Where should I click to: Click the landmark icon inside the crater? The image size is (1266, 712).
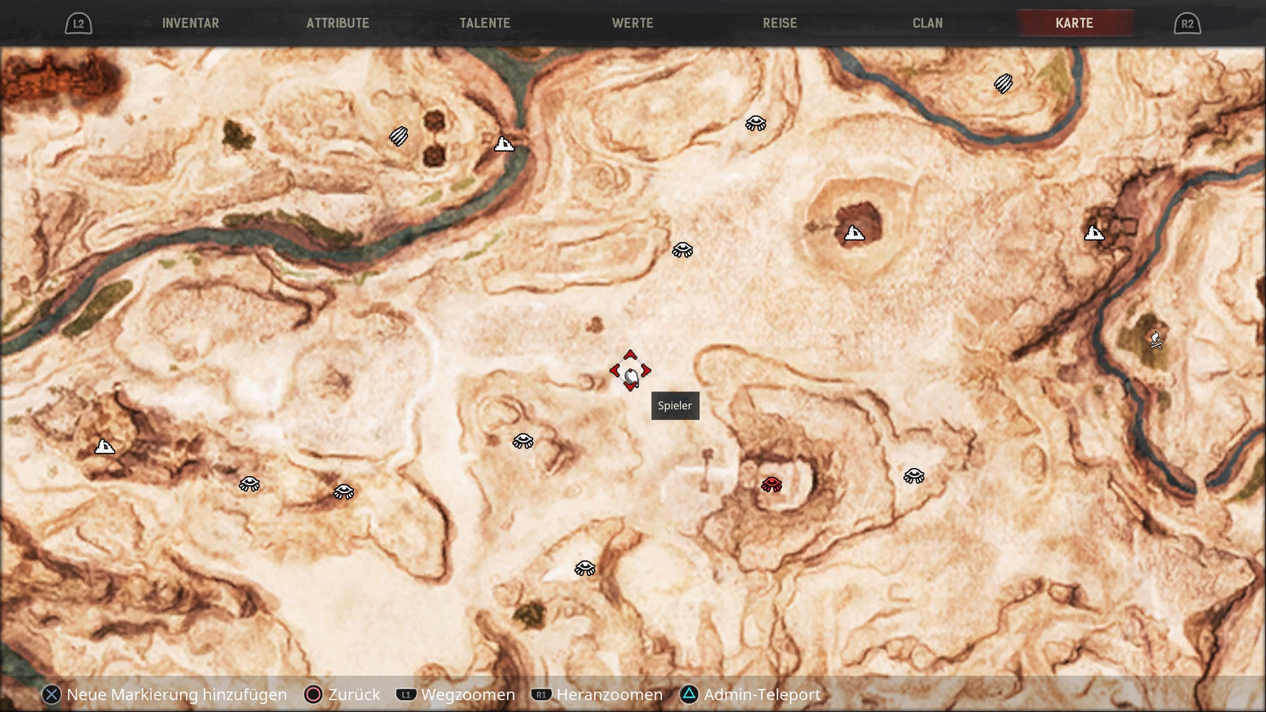click(x=854, y=233)
